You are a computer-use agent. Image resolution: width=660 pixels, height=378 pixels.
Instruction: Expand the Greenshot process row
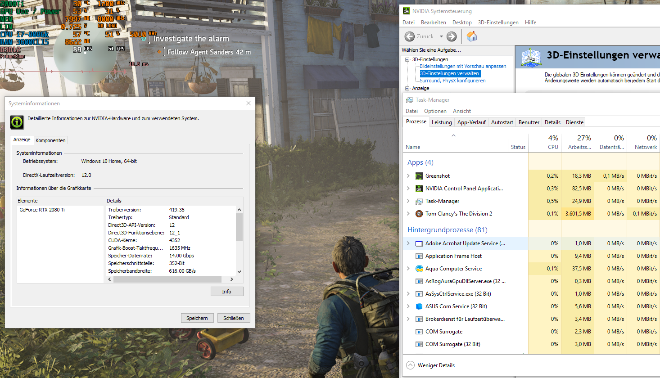[x=408, y=176]
